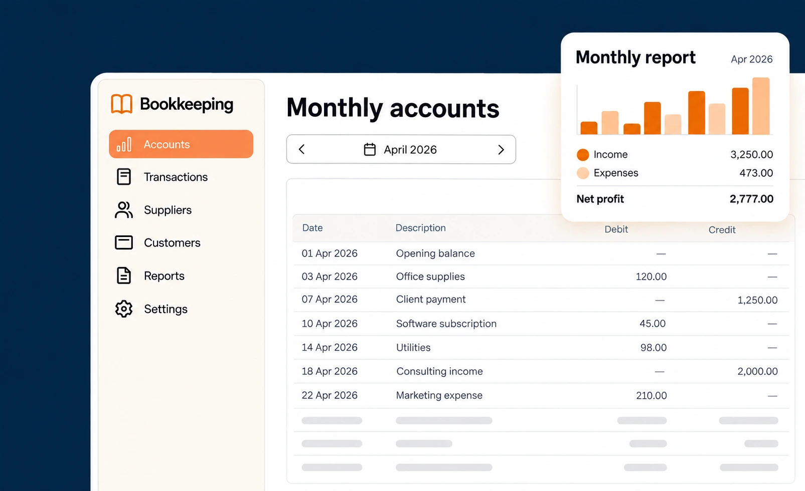The width and height of the screenshot is (805, 491).
Task: Select the Software subscription description
Action: 446,324
